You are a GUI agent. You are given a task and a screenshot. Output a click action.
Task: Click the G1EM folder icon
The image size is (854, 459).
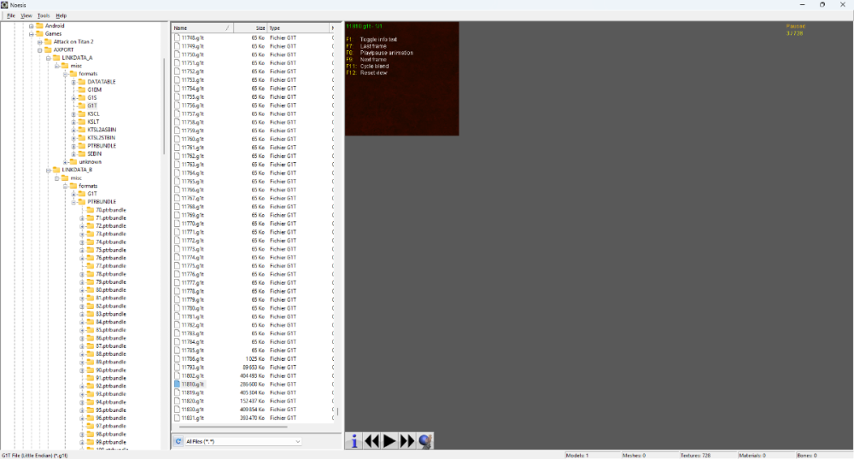coord(82,90)
